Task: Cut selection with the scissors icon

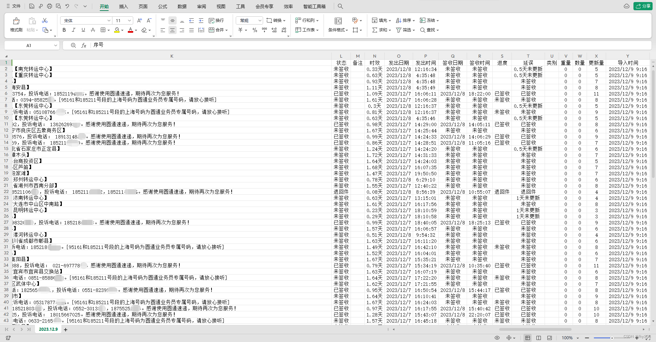Action: click(45, 20)
